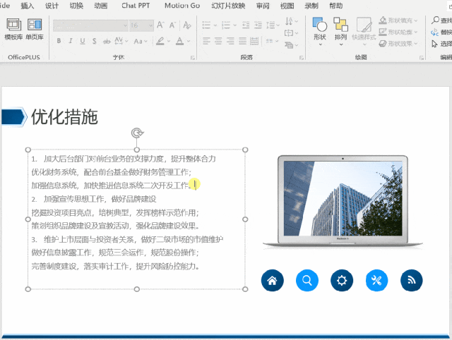
Task: Open the Motion Go tab
Action: 182,6
